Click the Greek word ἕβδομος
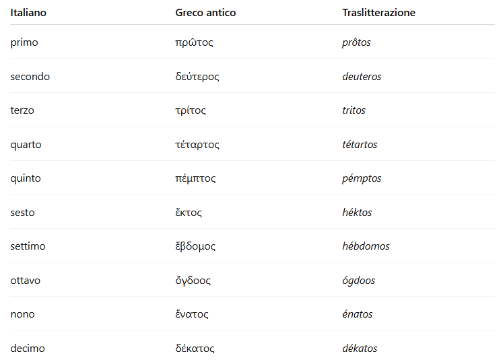This screenshot has height=360, width=503. click(195, 246)
